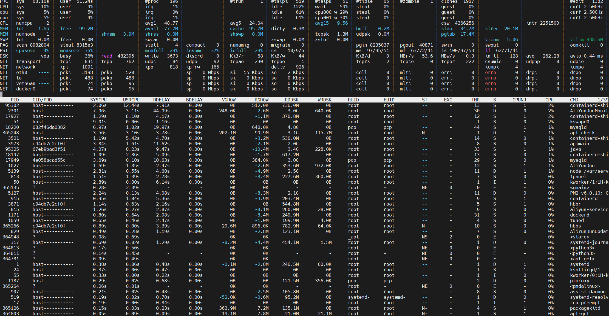Screen dimensions: 609x316
Task: Click the RDDSK column header
Action: click(x=291, y=100)
